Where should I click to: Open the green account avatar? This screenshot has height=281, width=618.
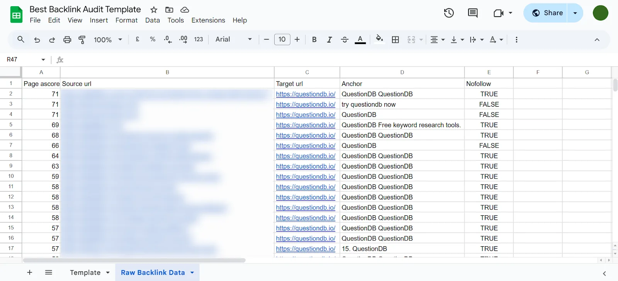(601, 13)
